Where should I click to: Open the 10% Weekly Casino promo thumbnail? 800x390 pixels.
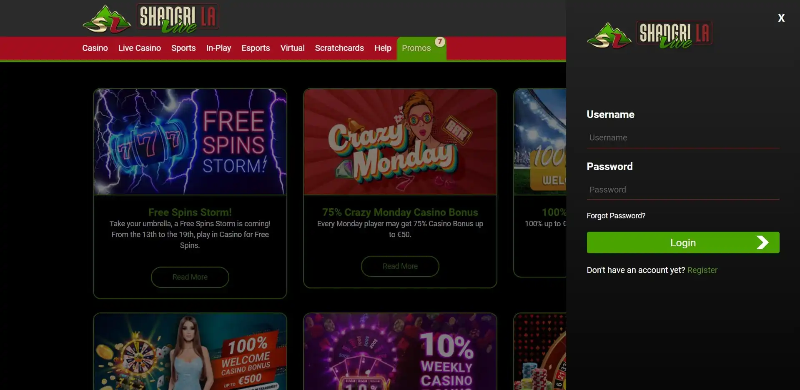pyautogui.click(x=400, y=352)
